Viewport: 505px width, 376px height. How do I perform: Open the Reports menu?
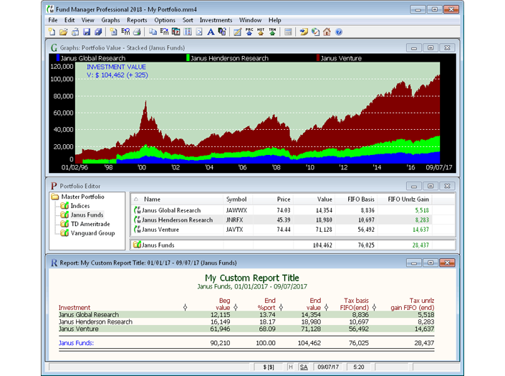pos(137,20)
